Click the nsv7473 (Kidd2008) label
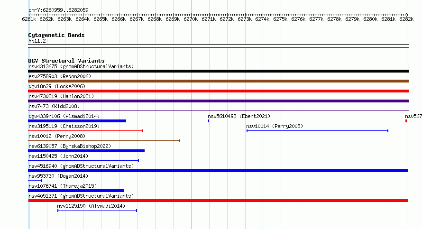The height and width of the screenshot is (229, 422). pos(54,106)
